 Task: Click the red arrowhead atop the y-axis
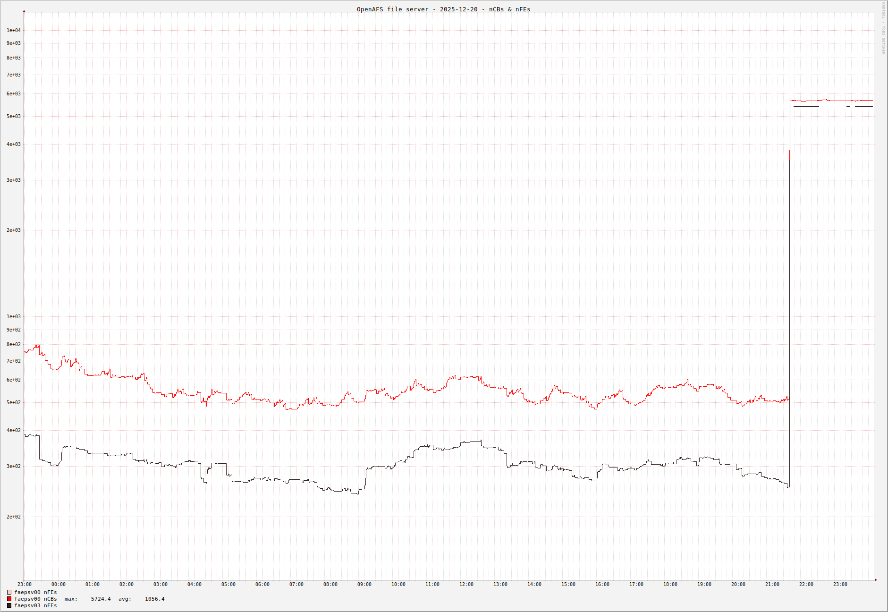coord(24,11)
